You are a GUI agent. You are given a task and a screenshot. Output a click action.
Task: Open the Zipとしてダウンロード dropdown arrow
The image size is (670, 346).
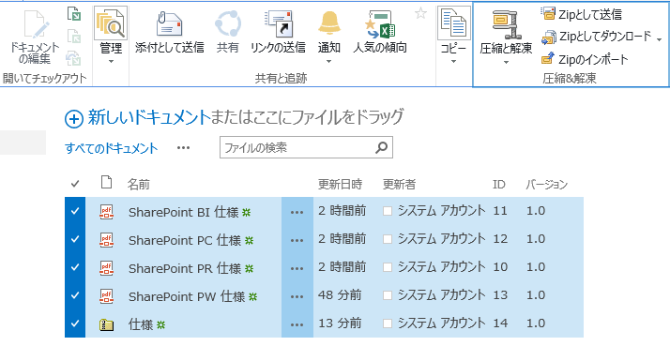(x=659, y=39)
